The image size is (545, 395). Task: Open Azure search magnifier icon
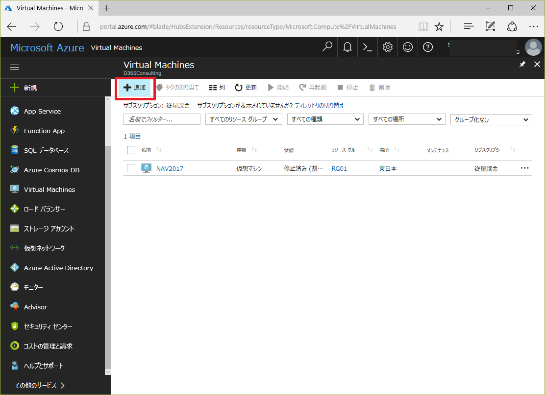pyautogui.click(x=327, y=47)
